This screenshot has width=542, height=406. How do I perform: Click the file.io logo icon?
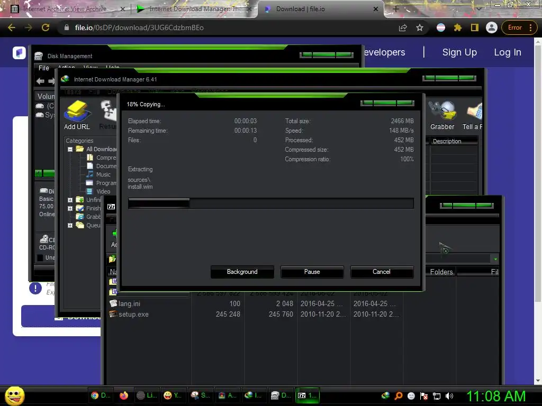(20, 53)
